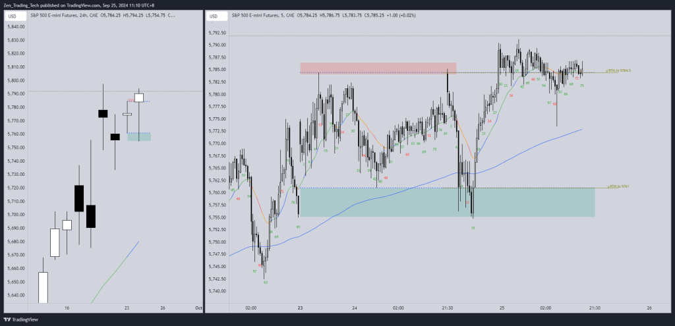This screenshot has width=675, height=326.
Task: Click the 5,792.50 price label on the right chart
Action: [x=217, y=33]
